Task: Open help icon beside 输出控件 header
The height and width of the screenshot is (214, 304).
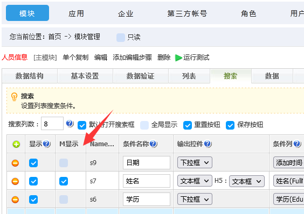Action: [x=208, y=144]
